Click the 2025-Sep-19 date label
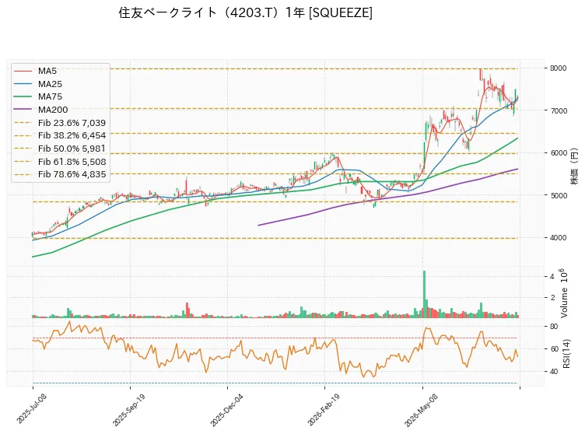Screen dimensions: 585x434 click(x=128, y=409)
